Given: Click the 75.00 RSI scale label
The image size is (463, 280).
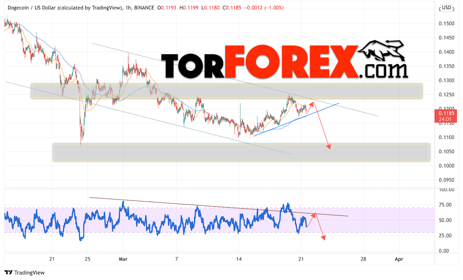Looking at the screenshot, I should 445,205.
